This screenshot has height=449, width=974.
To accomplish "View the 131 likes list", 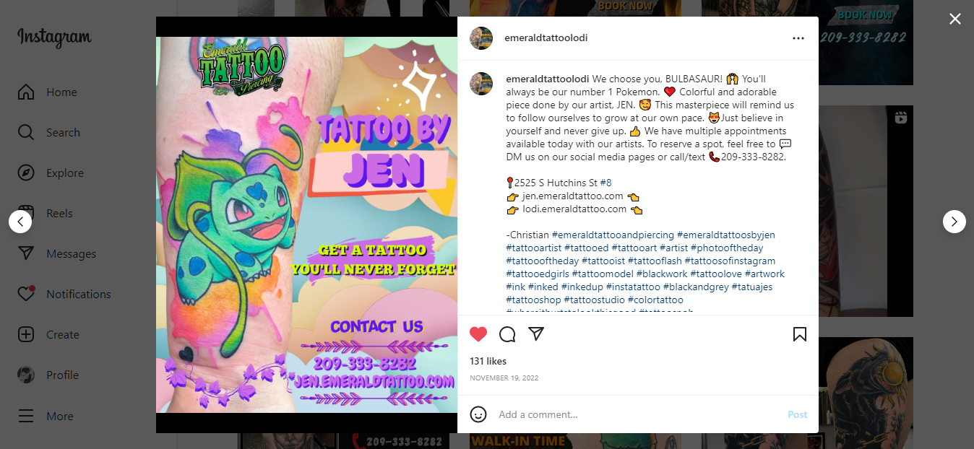I will pyautogui.click(x=488, y=361).
